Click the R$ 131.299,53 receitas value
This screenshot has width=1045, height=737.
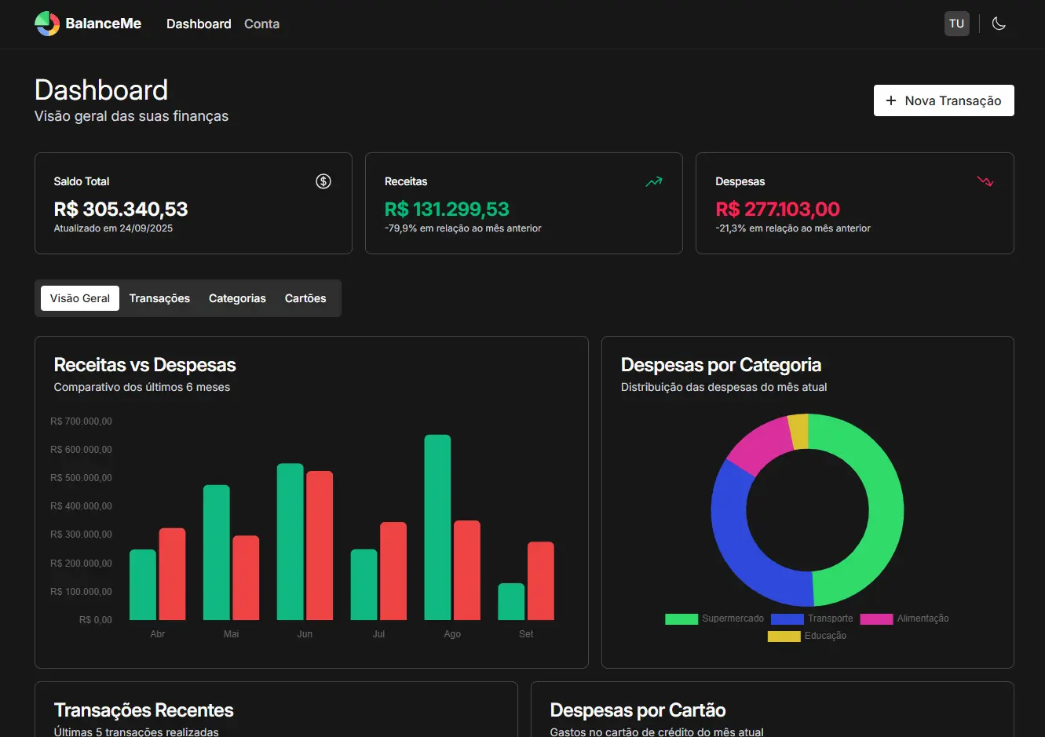click(447, 209)
